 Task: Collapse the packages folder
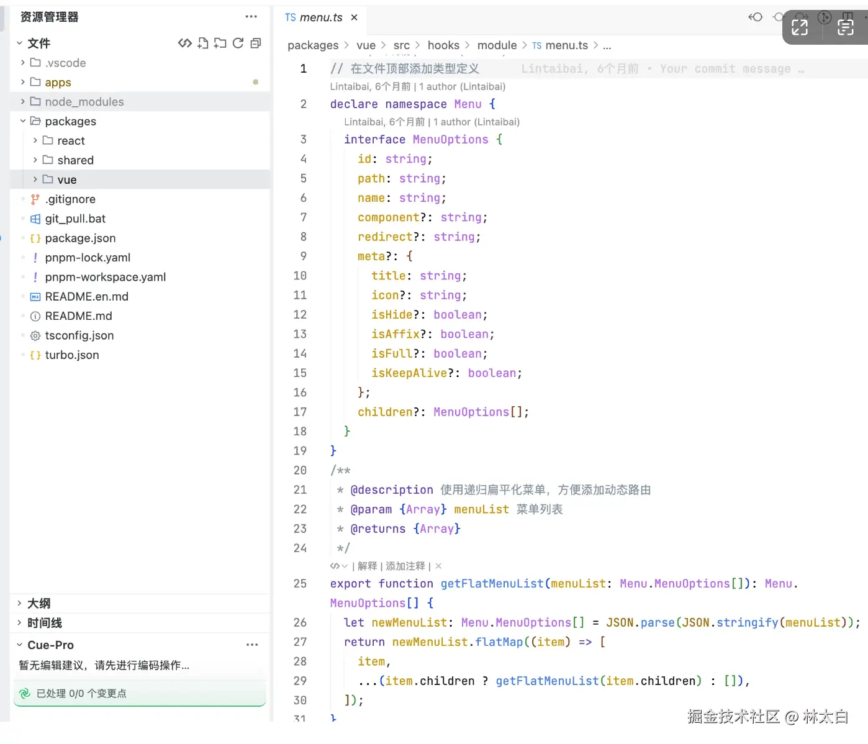click(x=23, y=121)
